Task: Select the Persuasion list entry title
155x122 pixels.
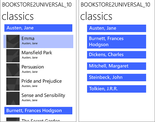Action: pos(33,67)
